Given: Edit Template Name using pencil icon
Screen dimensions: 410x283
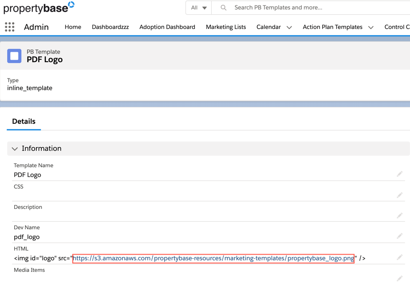Looking at the screenshot, I should point(399,174).
